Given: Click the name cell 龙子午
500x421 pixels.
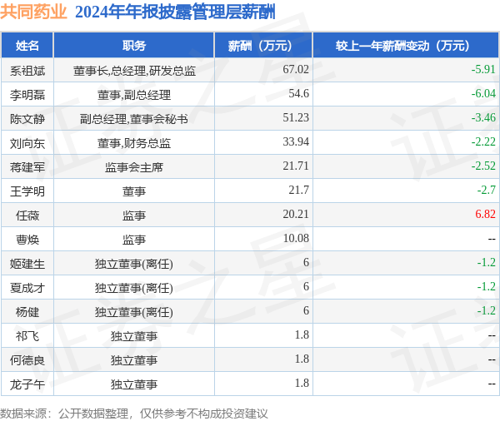Looking at the screenshot, I should pyautogui.click(x=27, y=384).
